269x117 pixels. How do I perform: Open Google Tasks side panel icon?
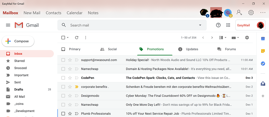pos(263,63)
